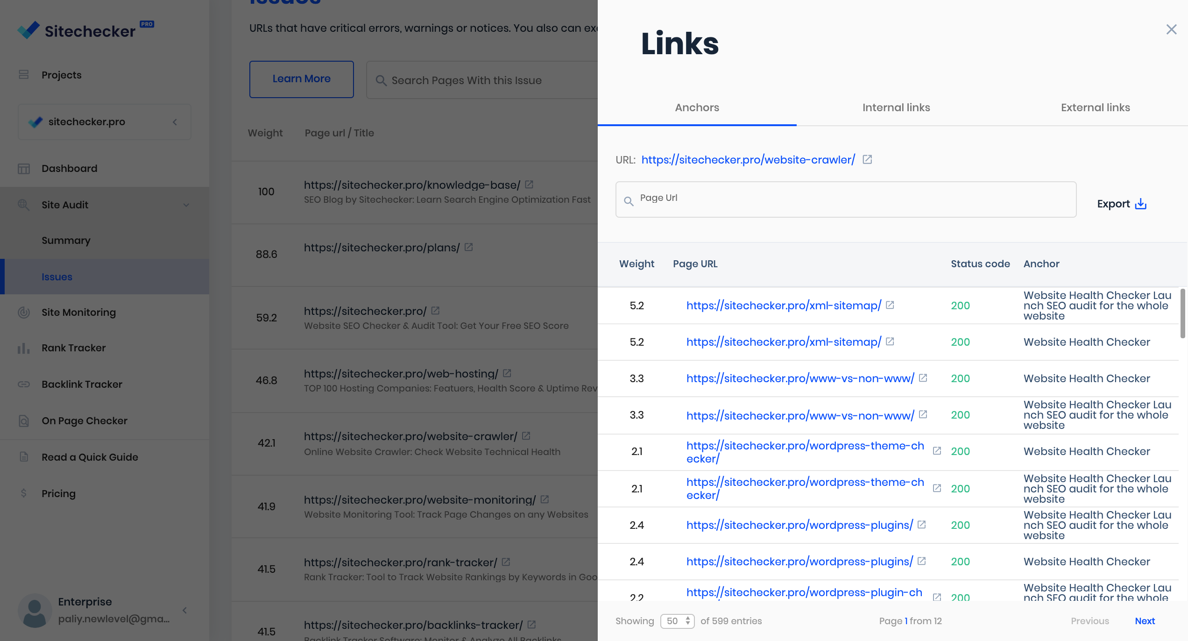
Task: Open second www-vs-non-www page link
Action: click(x=800, y=415)
